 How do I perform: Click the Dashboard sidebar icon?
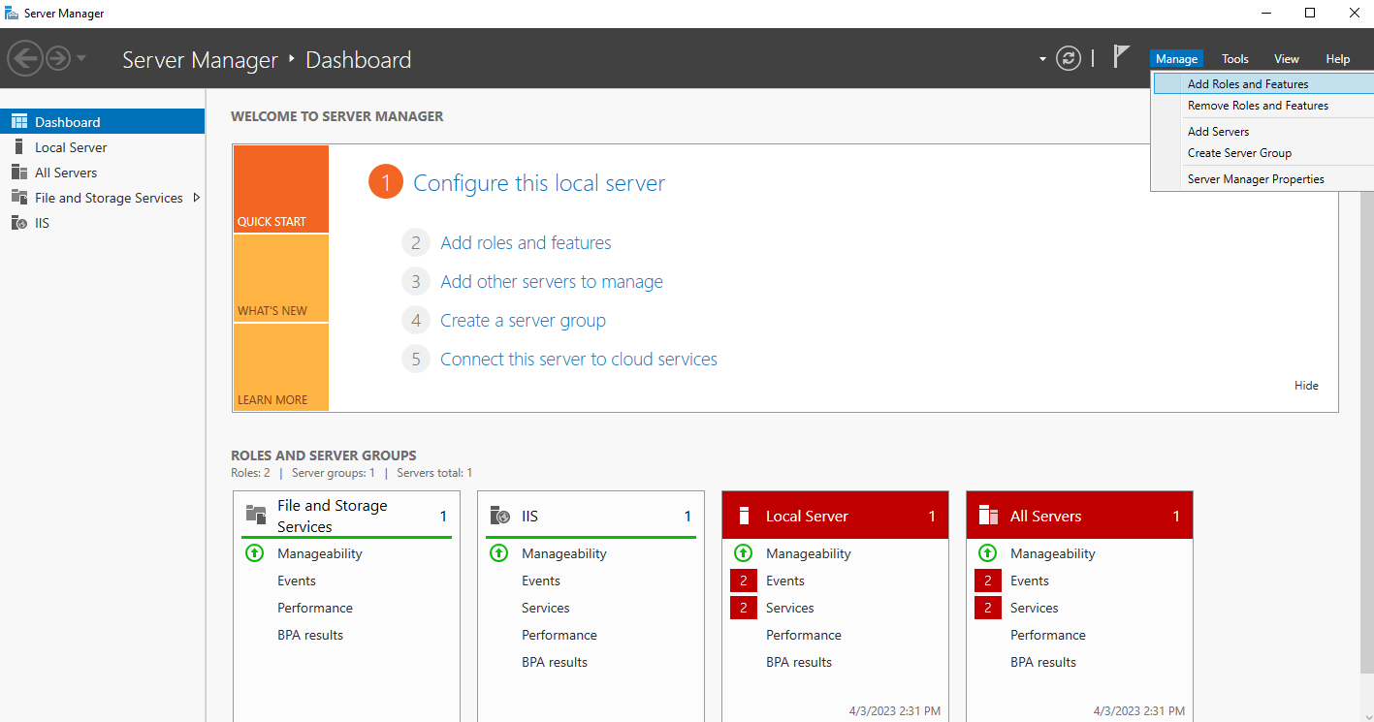pos(18,121)
